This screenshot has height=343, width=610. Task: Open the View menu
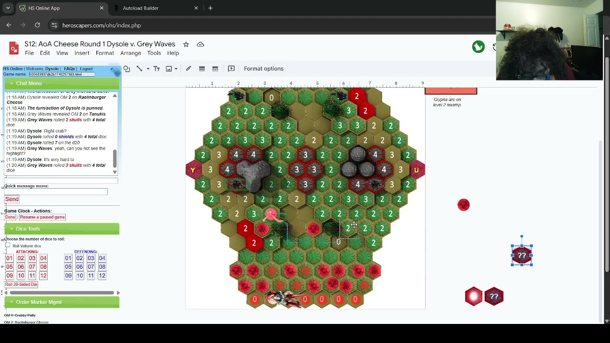62,53
